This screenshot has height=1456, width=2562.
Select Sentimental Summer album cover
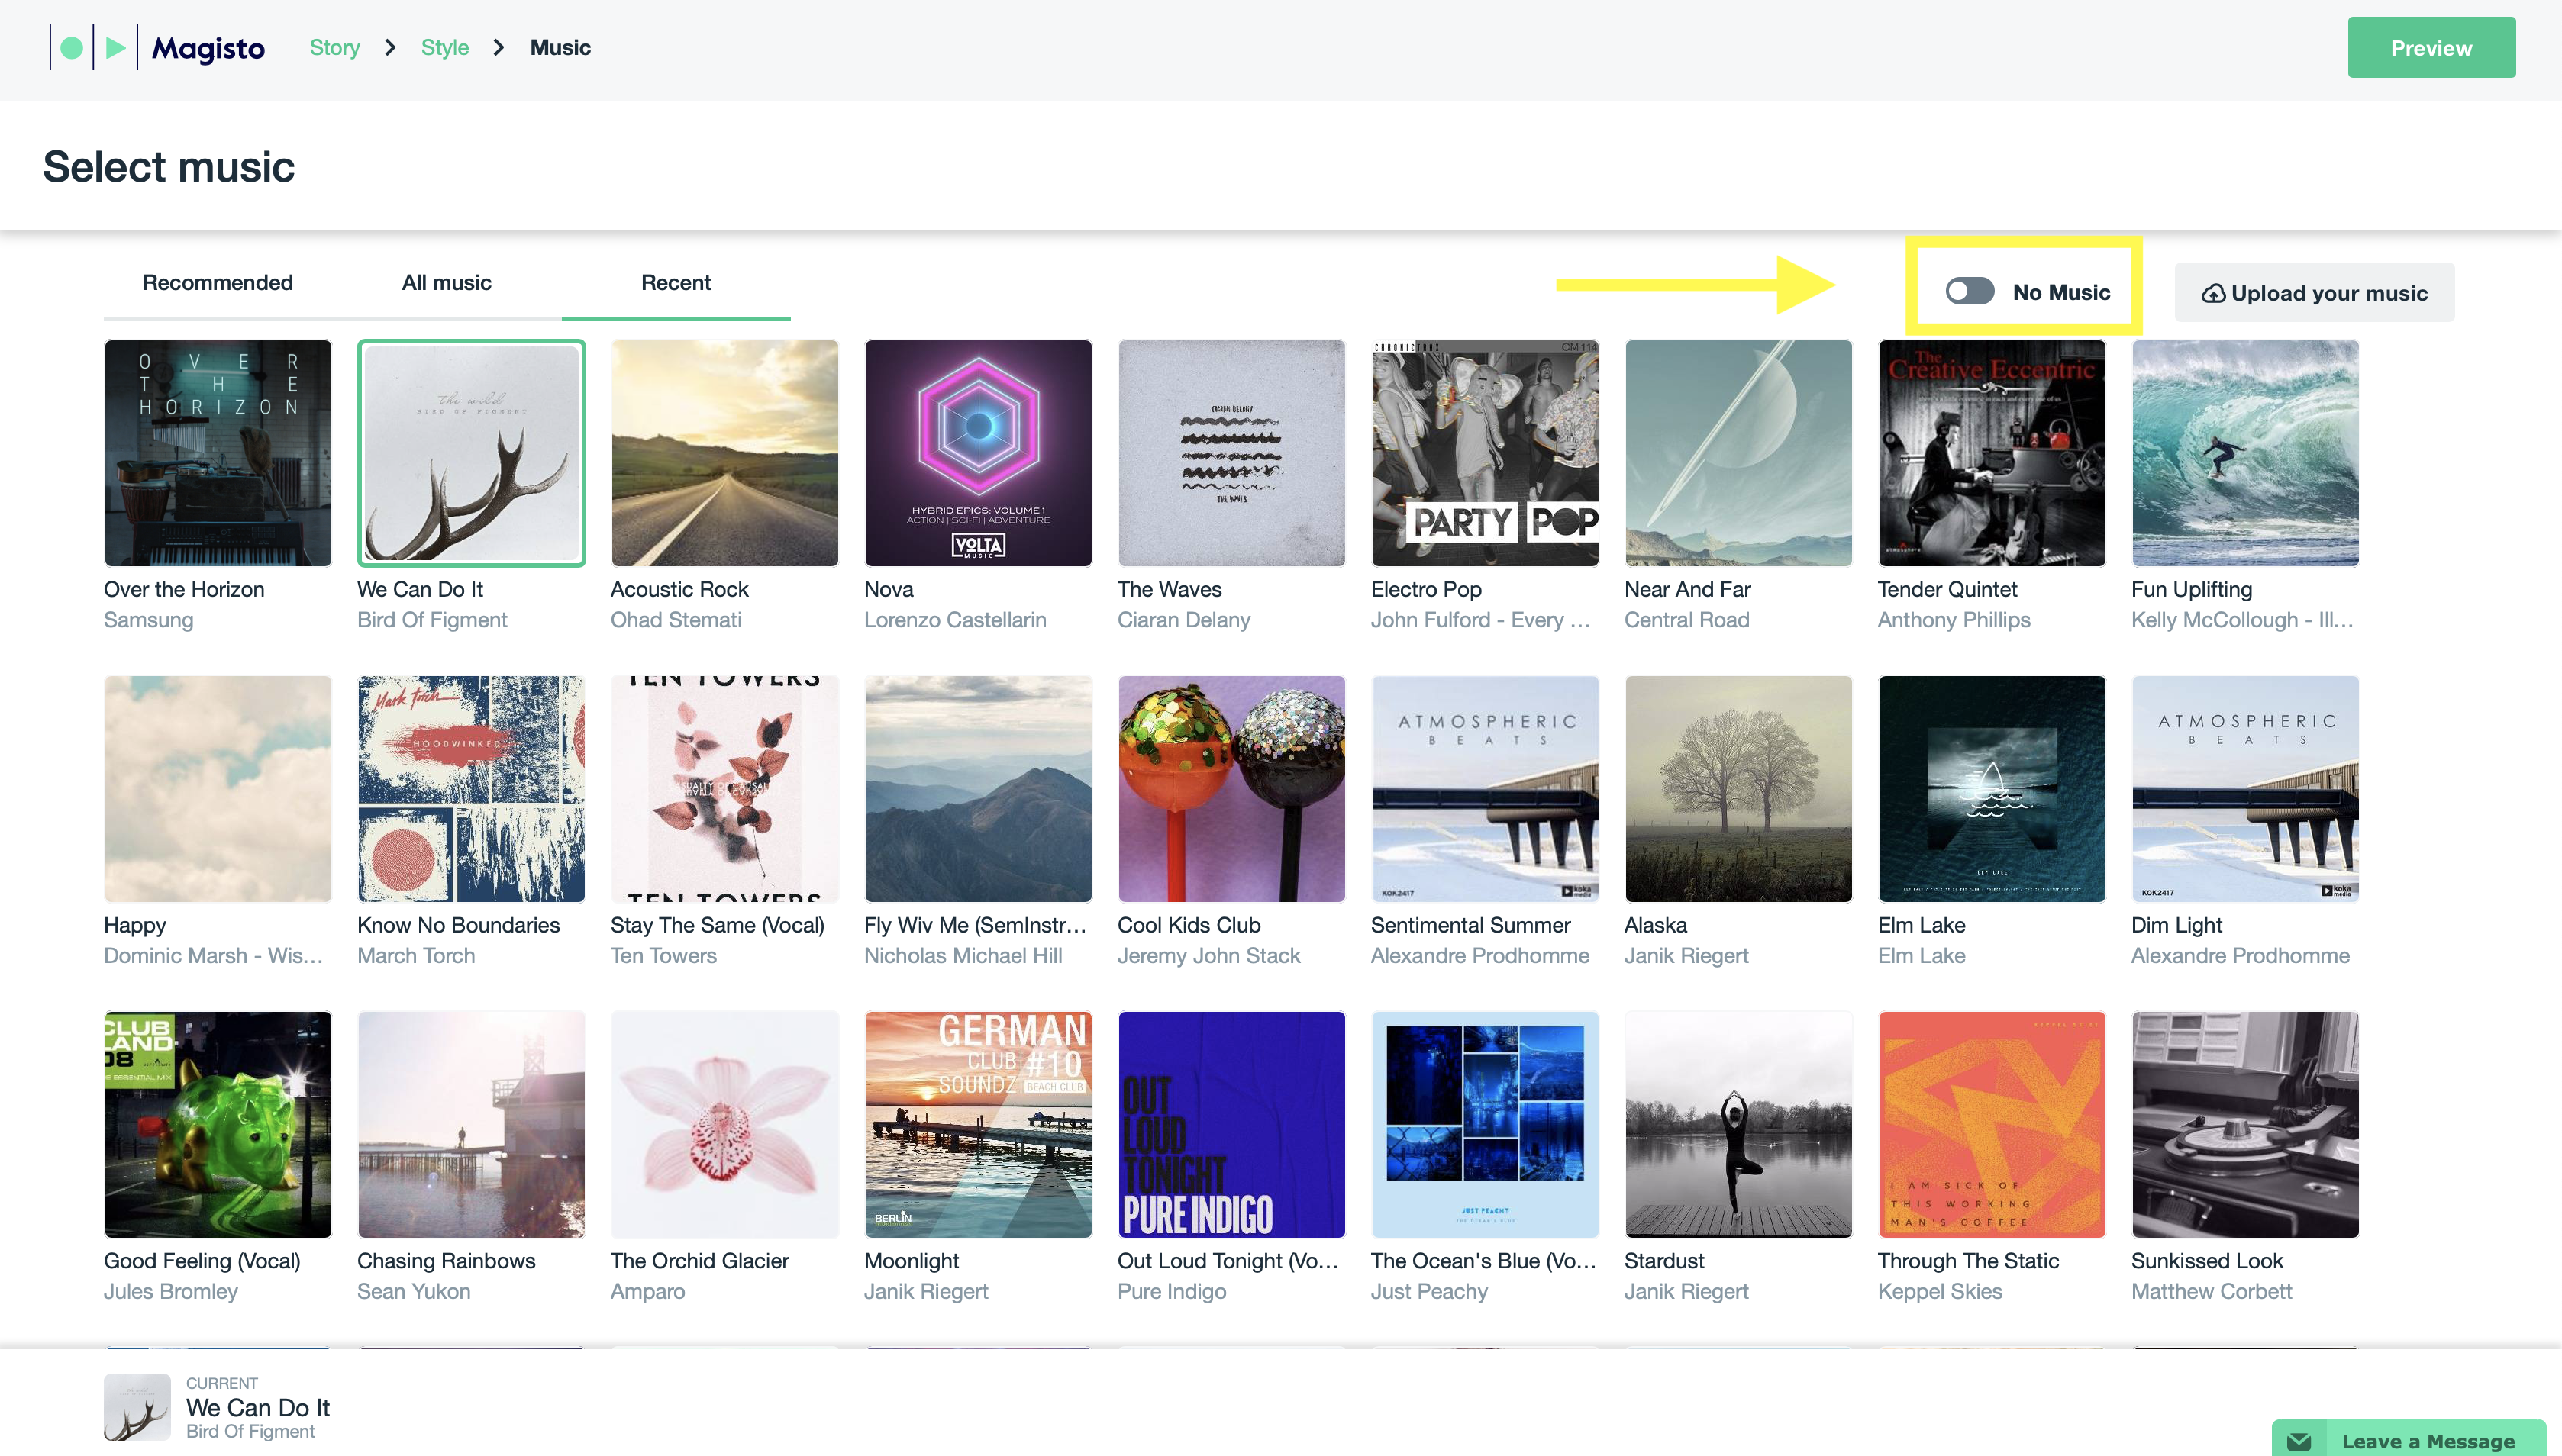click(1485, 789)
